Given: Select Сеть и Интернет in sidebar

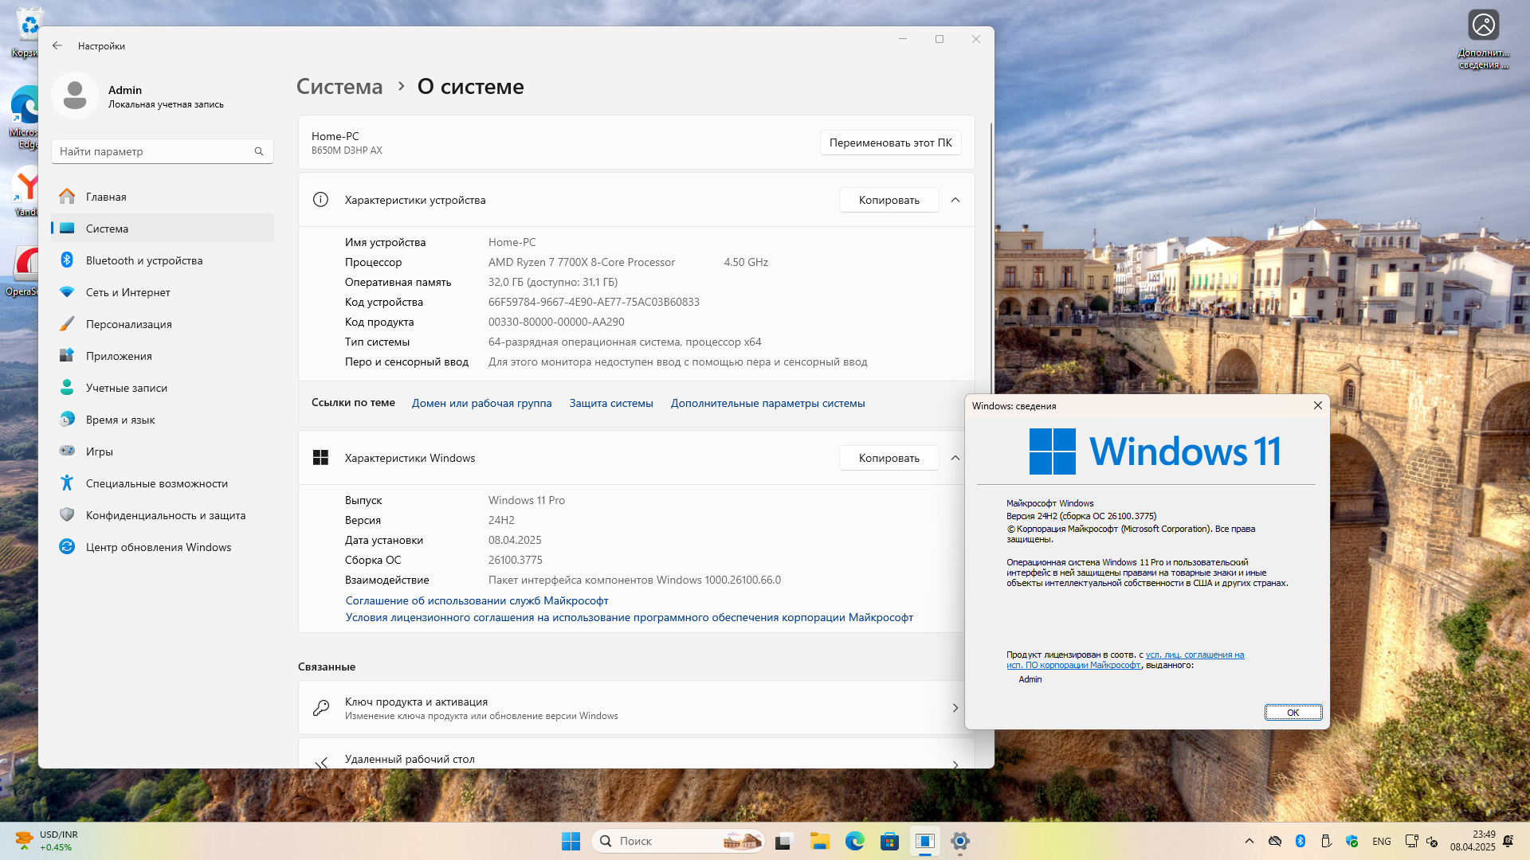Looking at the screenshot, I should tap(127, 292).
